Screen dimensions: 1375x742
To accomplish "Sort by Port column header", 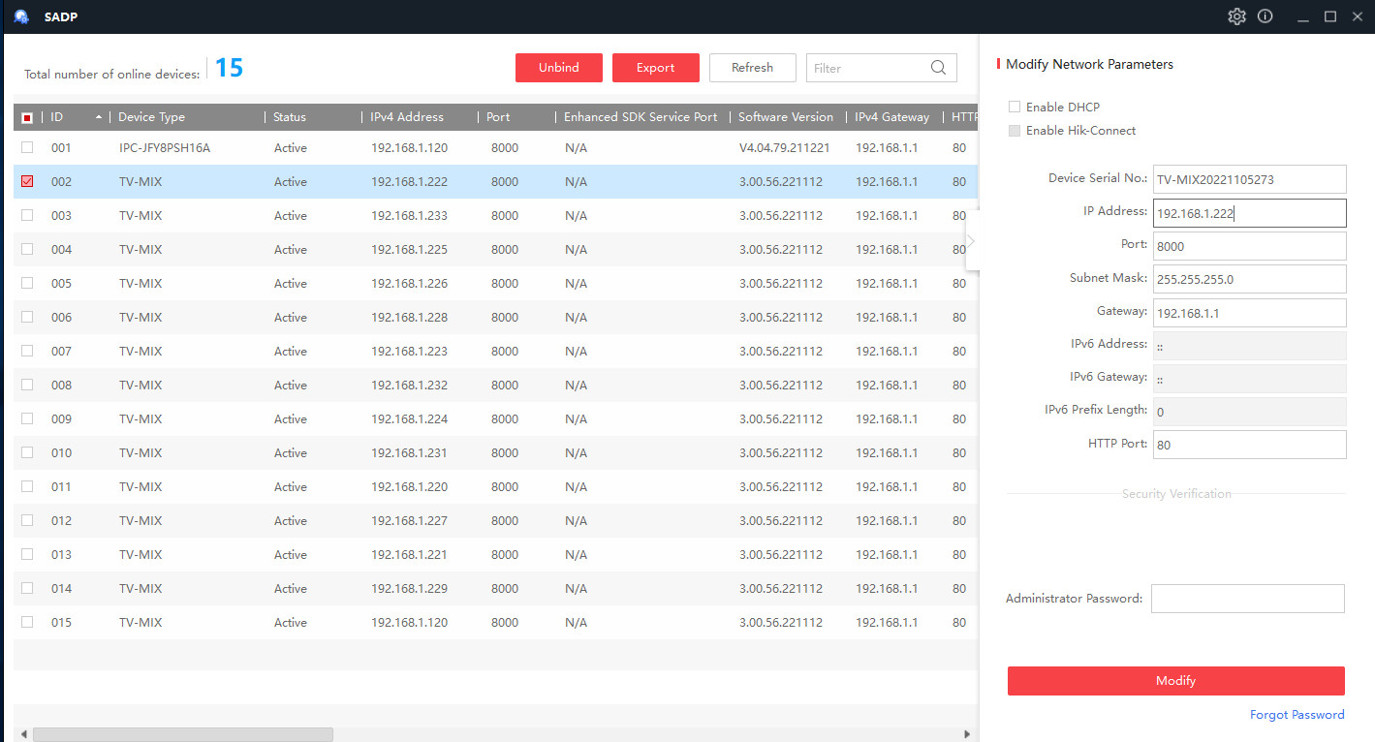I will 498,117.
